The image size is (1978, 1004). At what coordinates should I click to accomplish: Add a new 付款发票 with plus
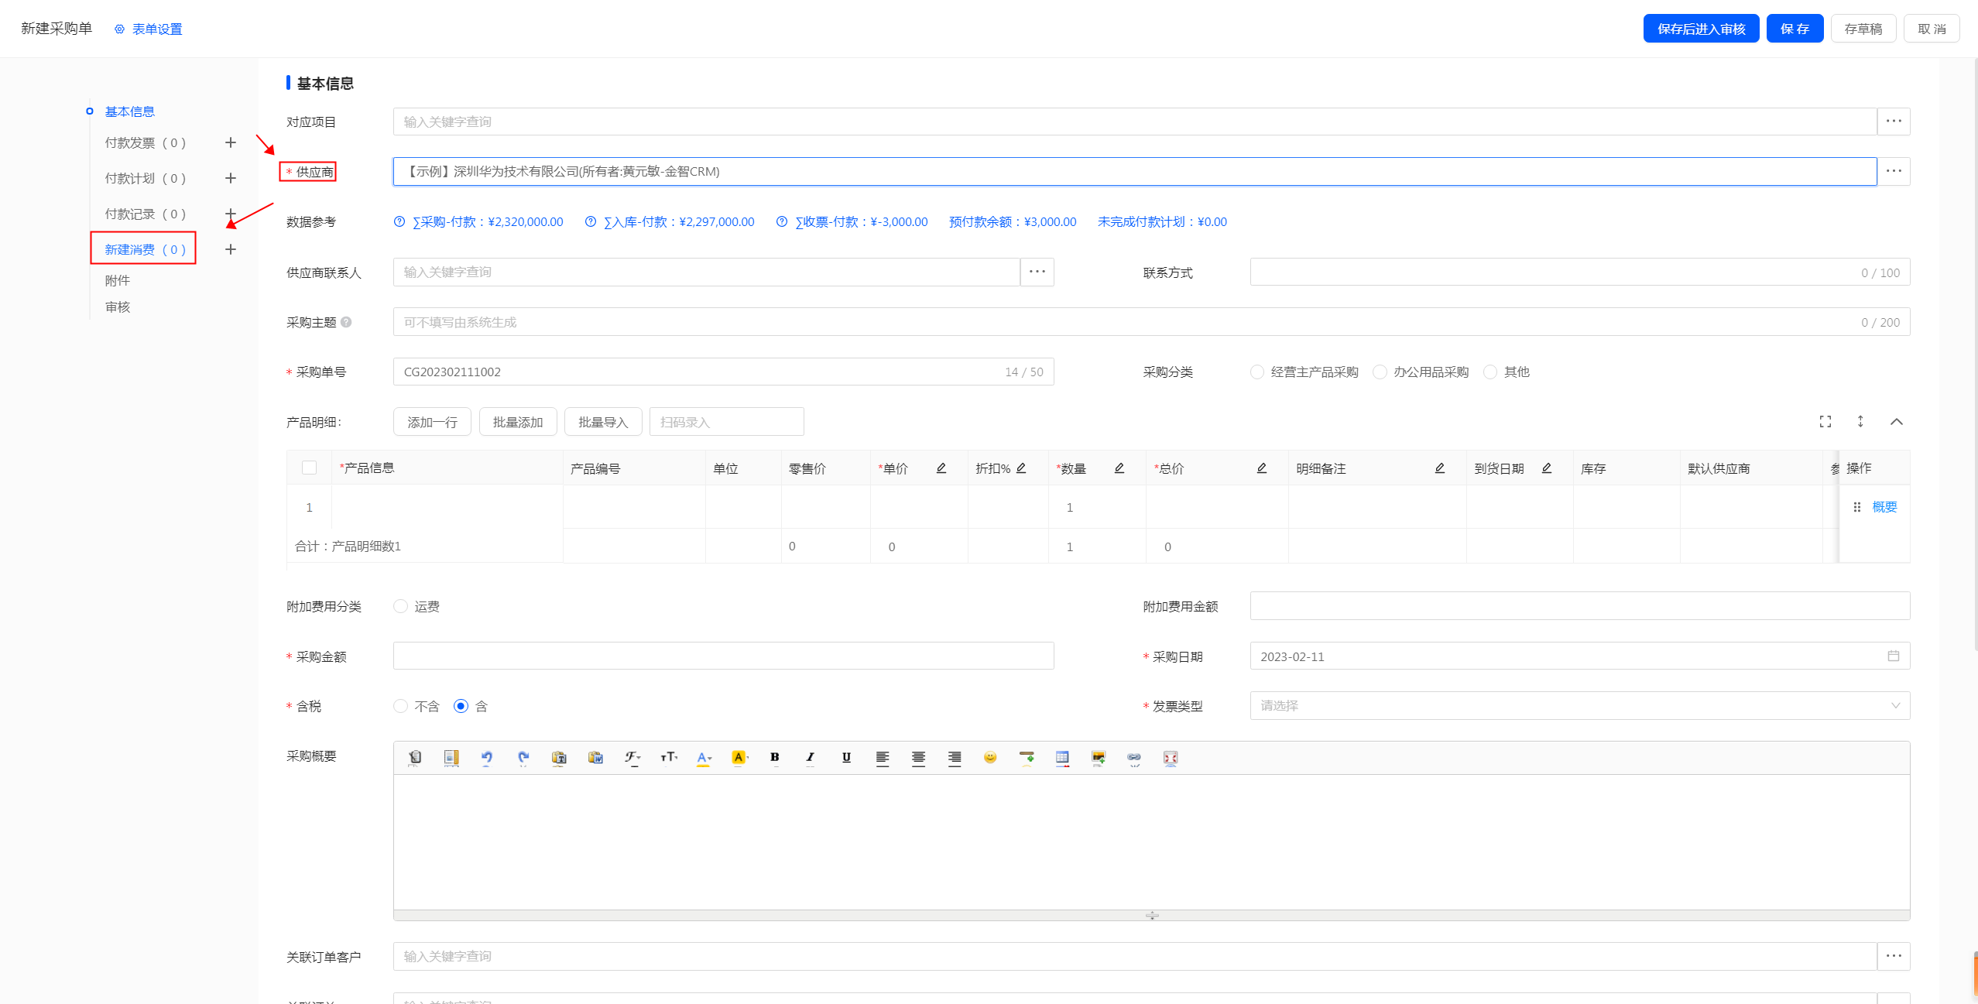click(x=230, y=142)
